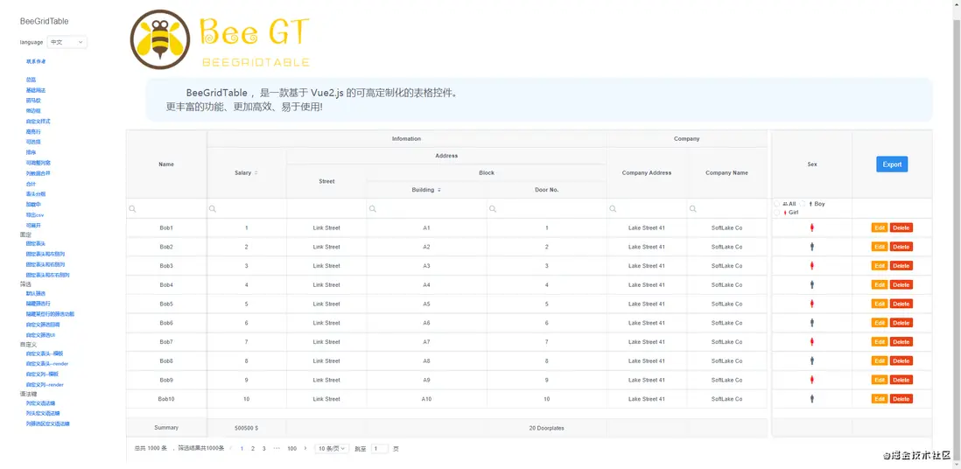Go to page 3
961x469 pixels.
click(x=264, y=449)
